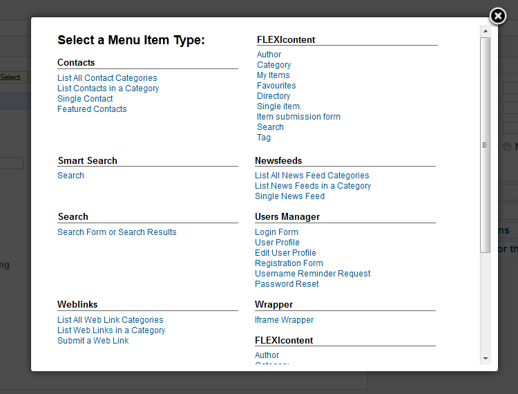Choose Password Reset menu type

pyautogui.click(x=287, y=284)
